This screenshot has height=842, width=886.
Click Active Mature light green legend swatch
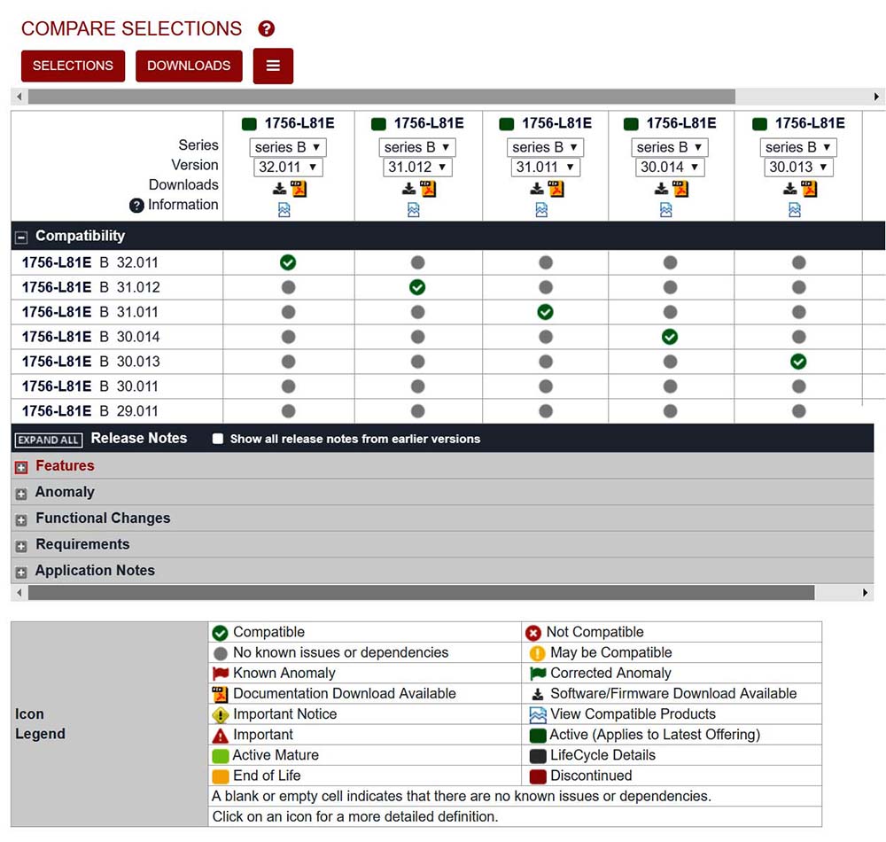(x=221, y=755)
